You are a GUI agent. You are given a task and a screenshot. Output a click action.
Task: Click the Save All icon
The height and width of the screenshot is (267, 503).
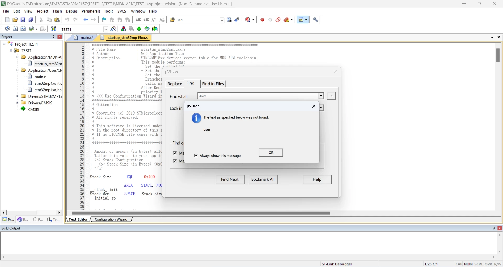pos(31,20)
